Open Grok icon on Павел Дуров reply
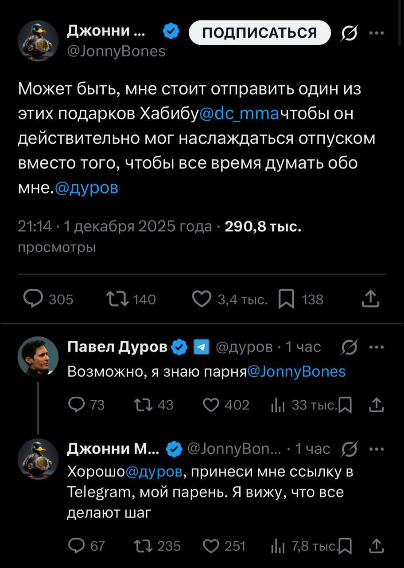This screenshot has height=568, width=404. click(x=350, y=347)
